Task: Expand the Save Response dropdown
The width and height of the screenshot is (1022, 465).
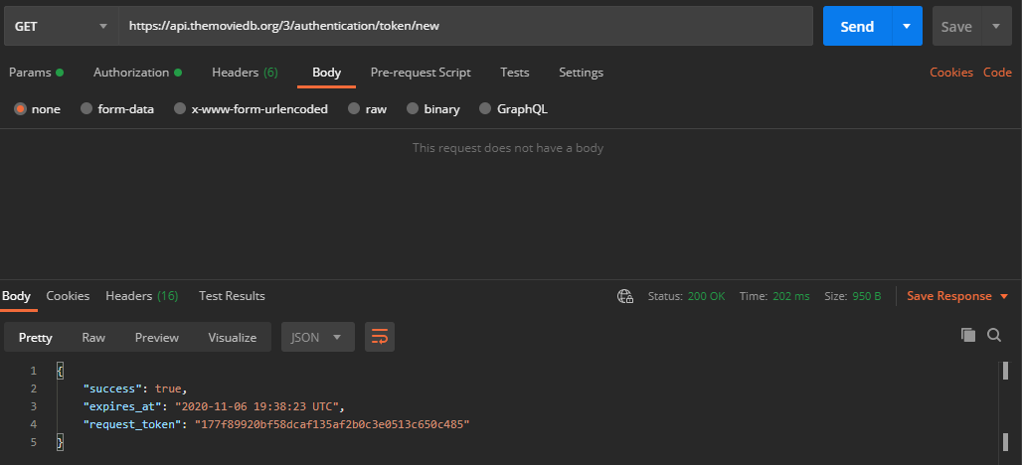Action: (958, 296)
